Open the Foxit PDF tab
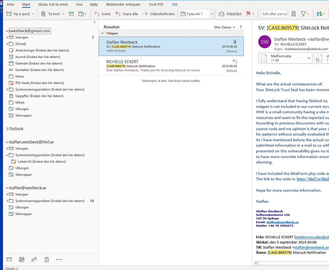 [x=156, y=4]
